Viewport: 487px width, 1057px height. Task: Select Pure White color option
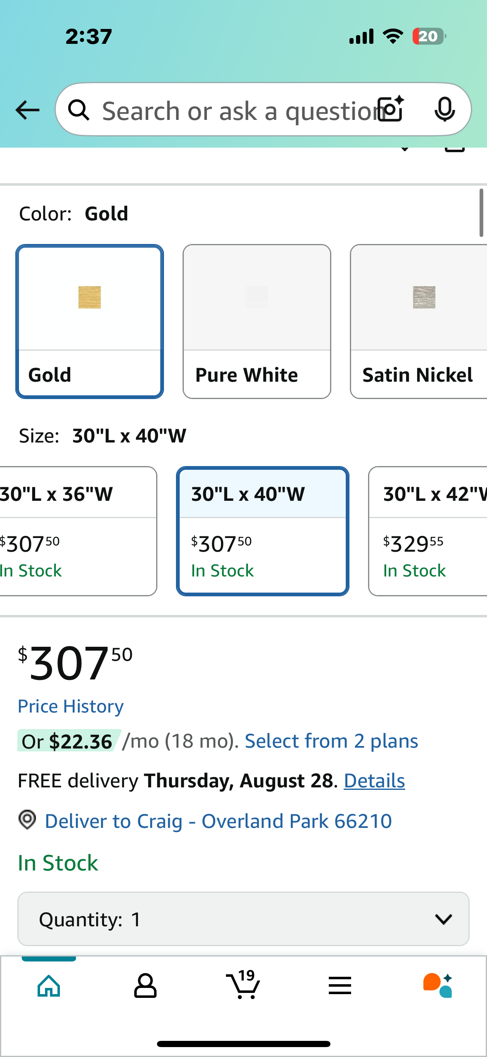[x=257, y=321]
